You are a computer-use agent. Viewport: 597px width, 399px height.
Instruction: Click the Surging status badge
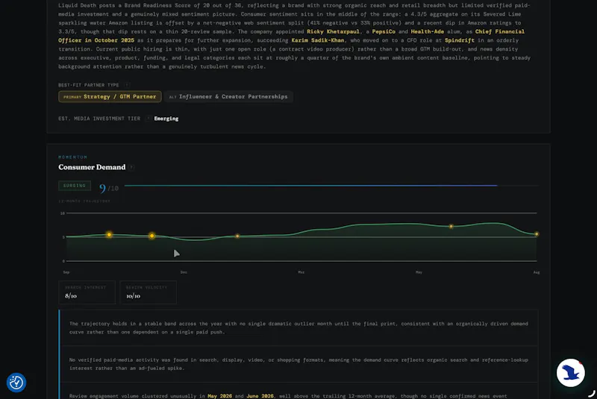point(75,186)
